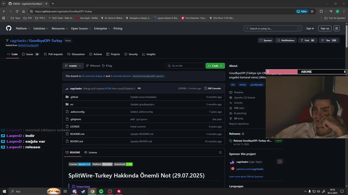
Task: Expand the Resources menu
Action: click(60, 28)
